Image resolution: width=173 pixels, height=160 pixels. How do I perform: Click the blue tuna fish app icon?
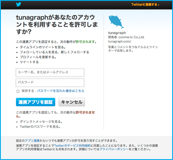[x=116, y=22]
